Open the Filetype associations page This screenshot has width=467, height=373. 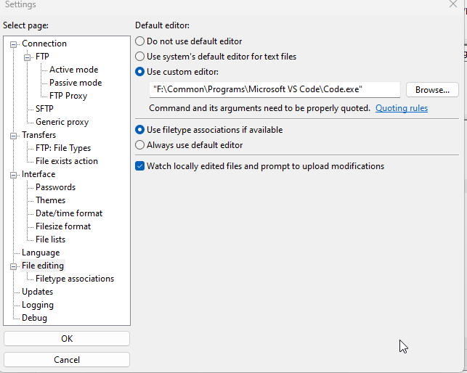[75, 279]
